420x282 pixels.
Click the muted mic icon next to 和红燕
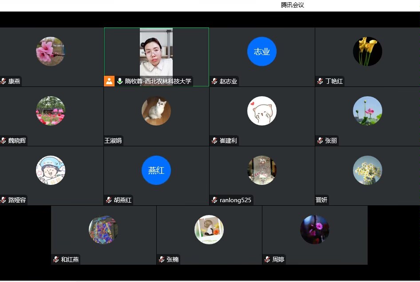[56, 260]
